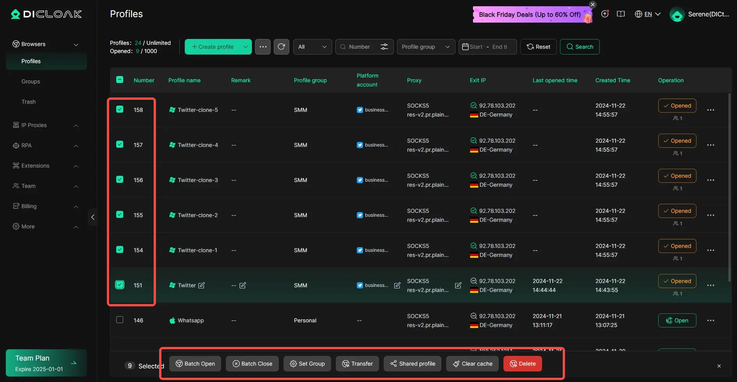The width and height of the screenshot is (737, 382).
Task: Open the filter settings icon in Number search
Action: 384,47
